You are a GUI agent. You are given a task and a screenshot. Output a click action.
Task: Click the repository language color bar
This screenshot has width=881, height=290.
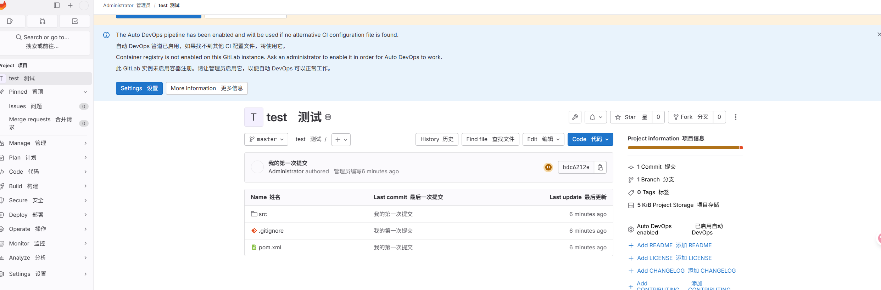click(684, 148)
